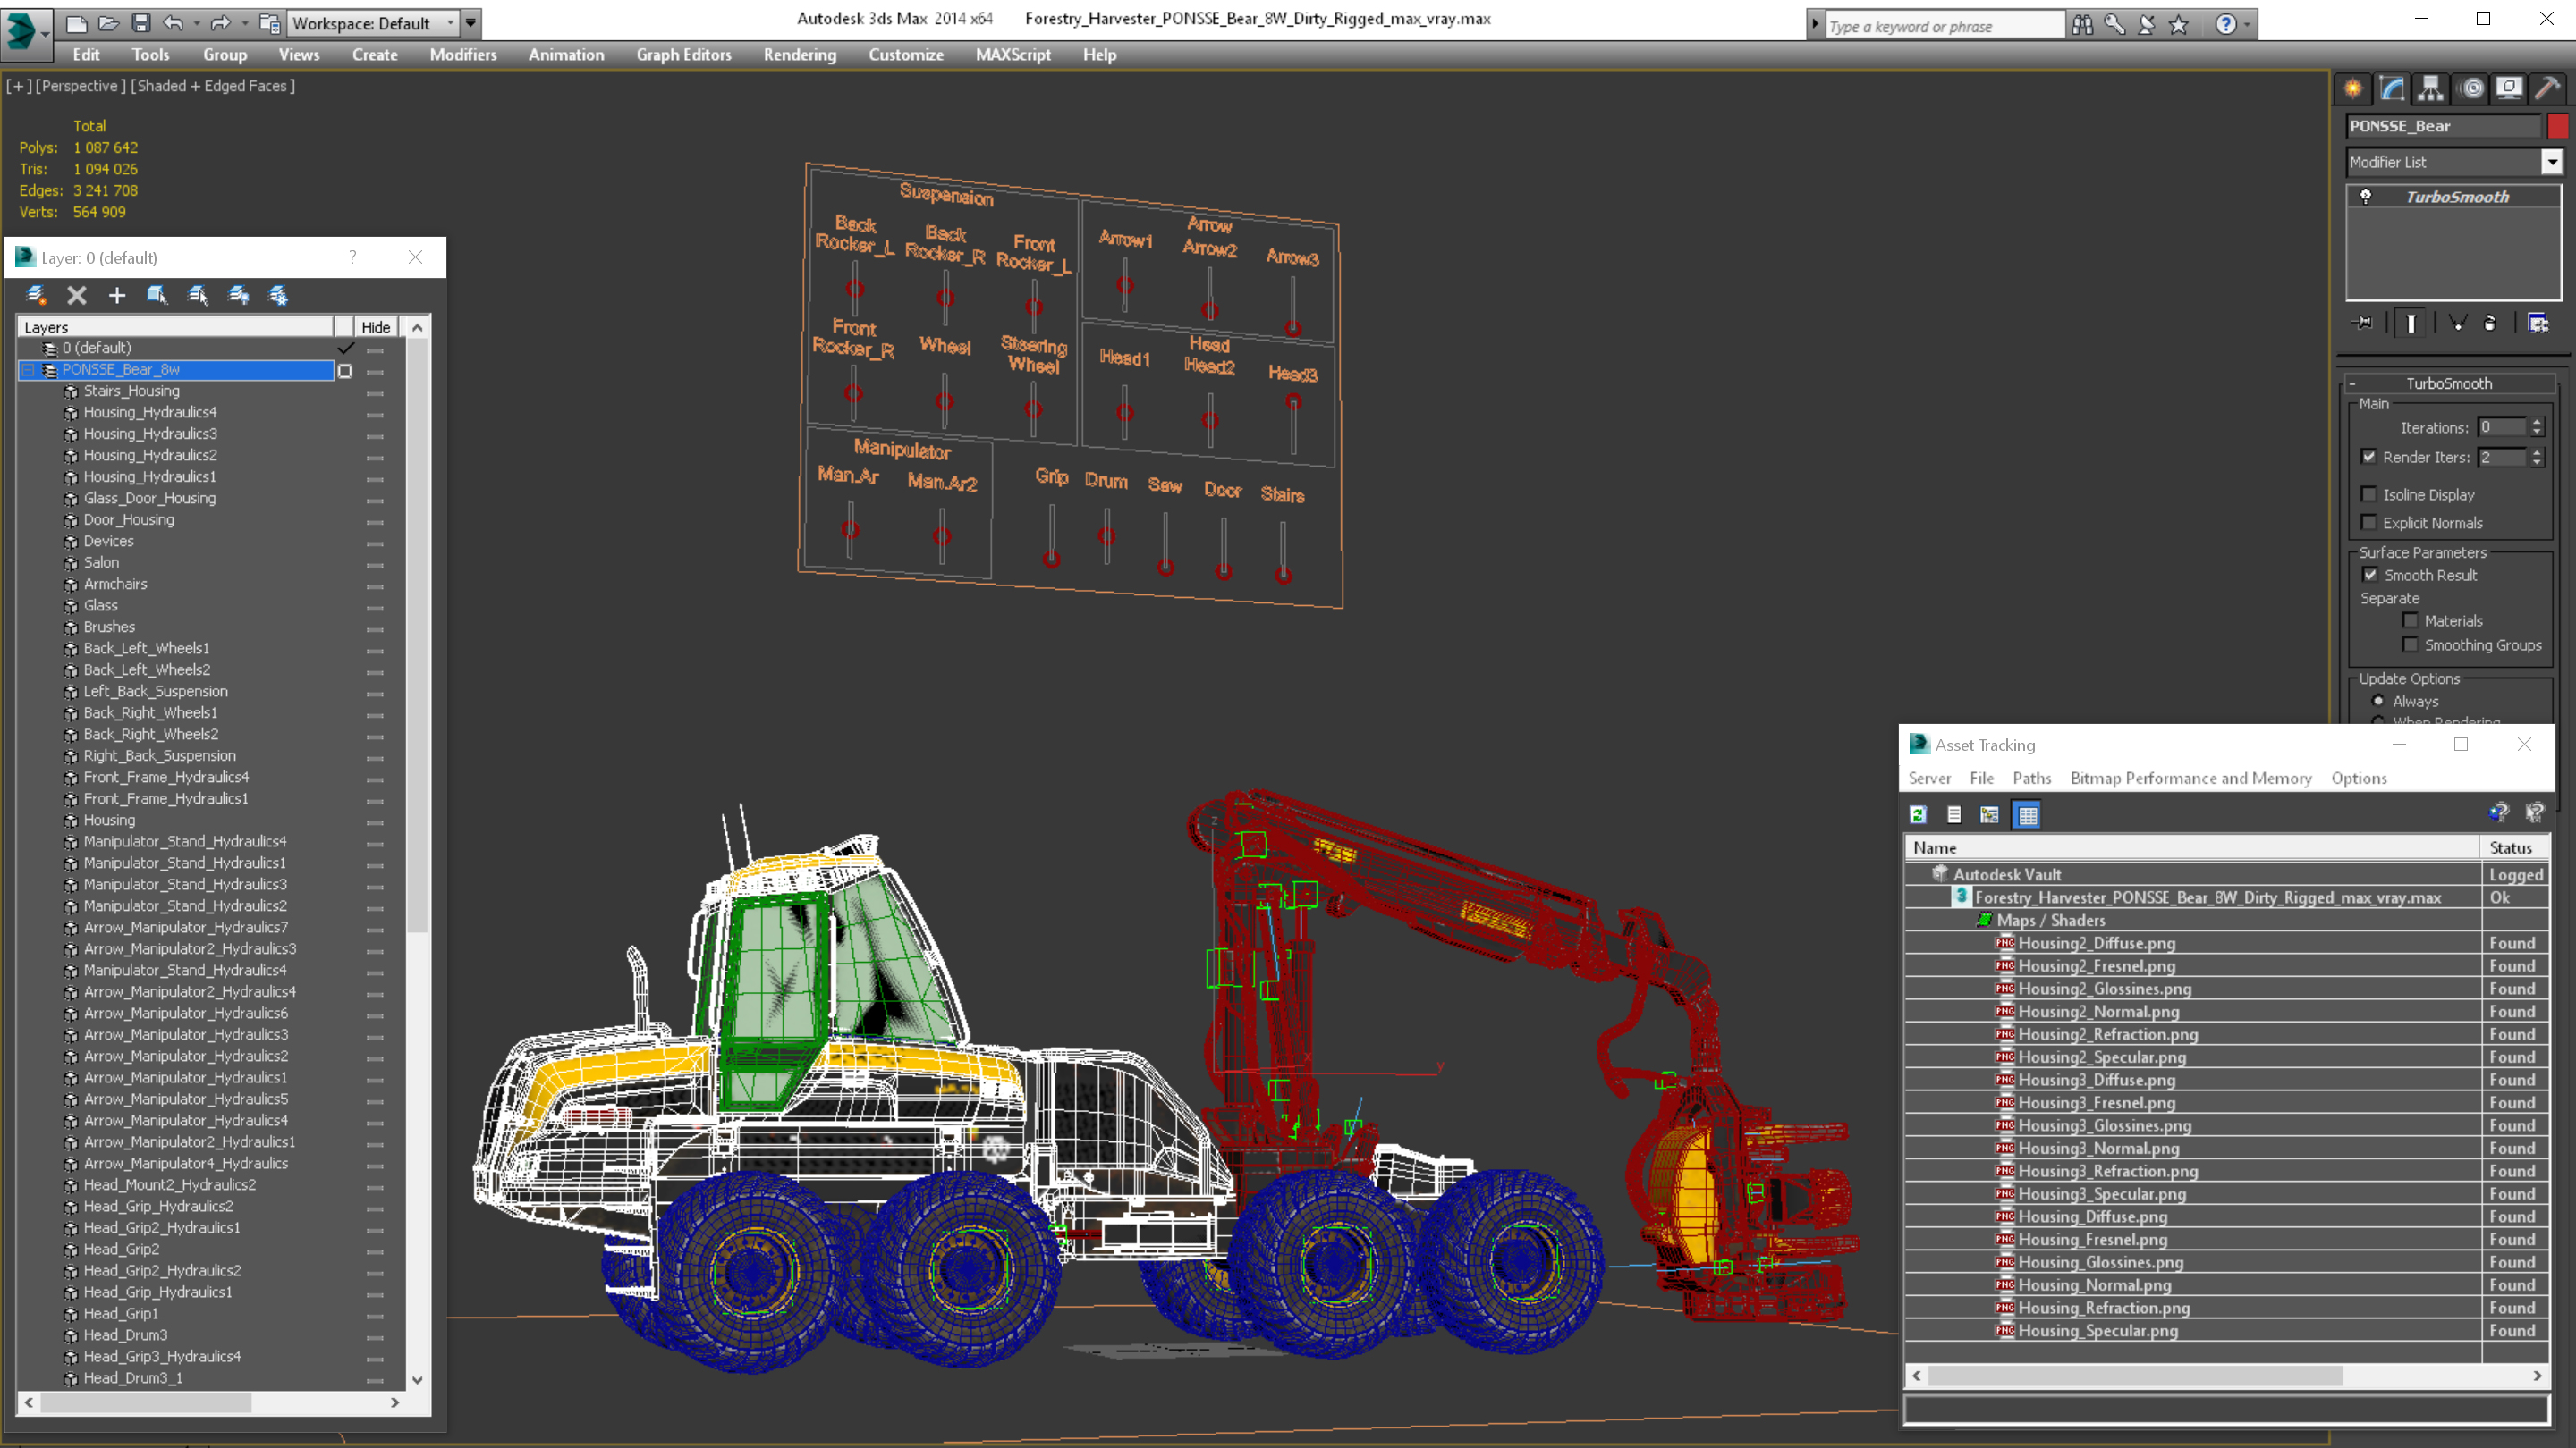Click Freeze/Unfreeze All Layers snowflake icon
The width and height of the screenshot is (2576, 1448).
(278, 295)
